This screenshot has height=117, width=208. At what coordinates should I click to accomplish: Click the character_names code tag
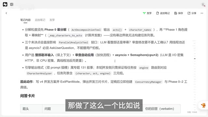(140, 30)
